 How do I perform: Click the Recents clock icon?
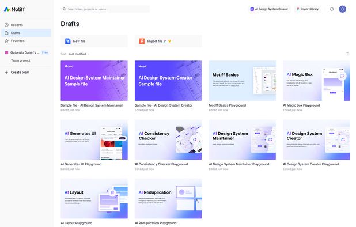(x=6, y=25)
